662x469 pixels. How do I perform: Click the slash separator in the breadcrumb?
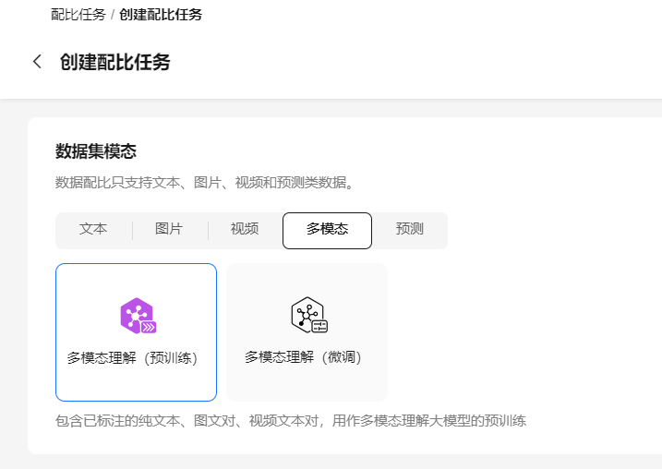pyautogui.click(x=113, y=15)
